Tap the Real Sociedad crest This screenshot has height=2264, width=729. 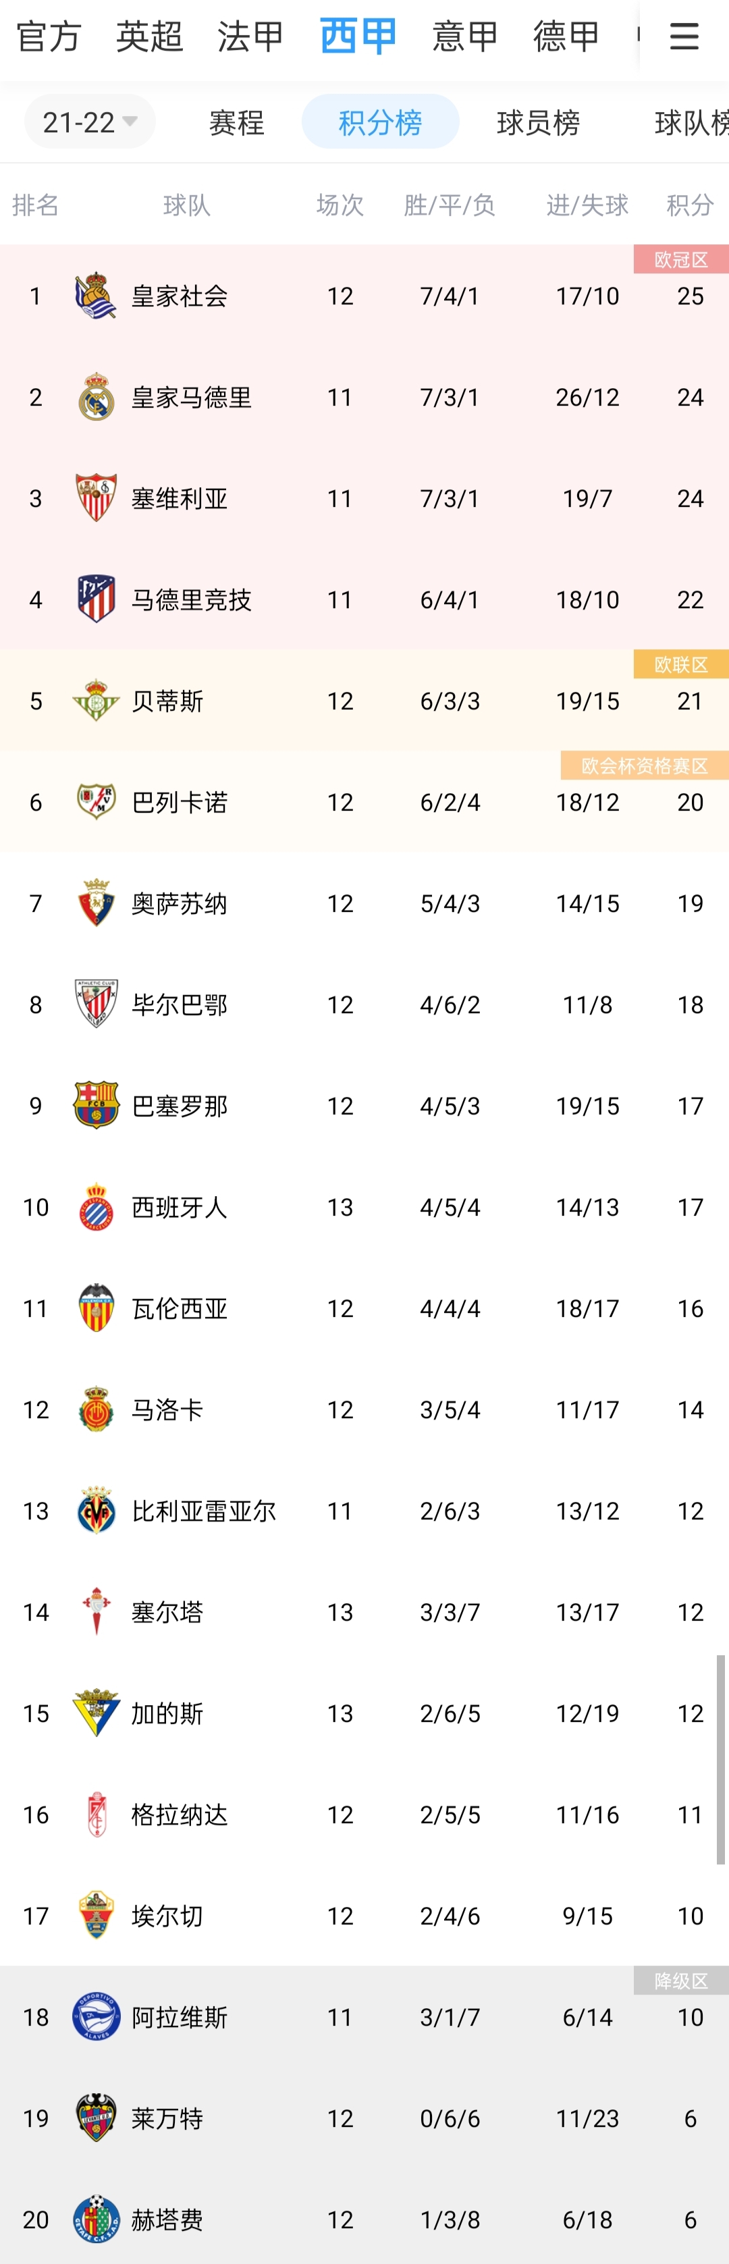[x=96, y=295]
